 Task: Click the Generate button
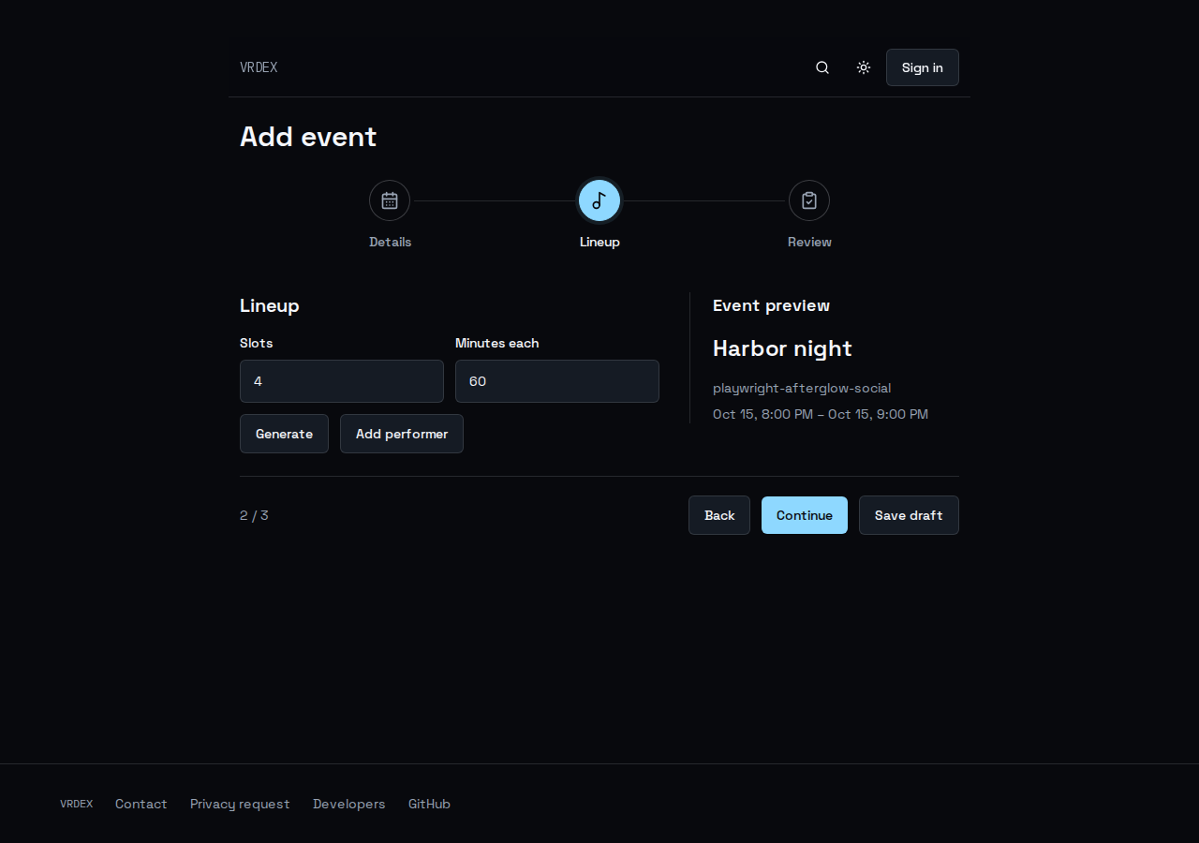pyautogui.click(x=284, y=434)
